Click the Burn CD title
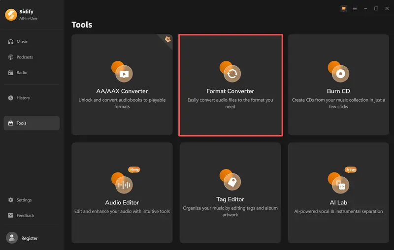This screenshot has height=250, width=394. point(338,91)
